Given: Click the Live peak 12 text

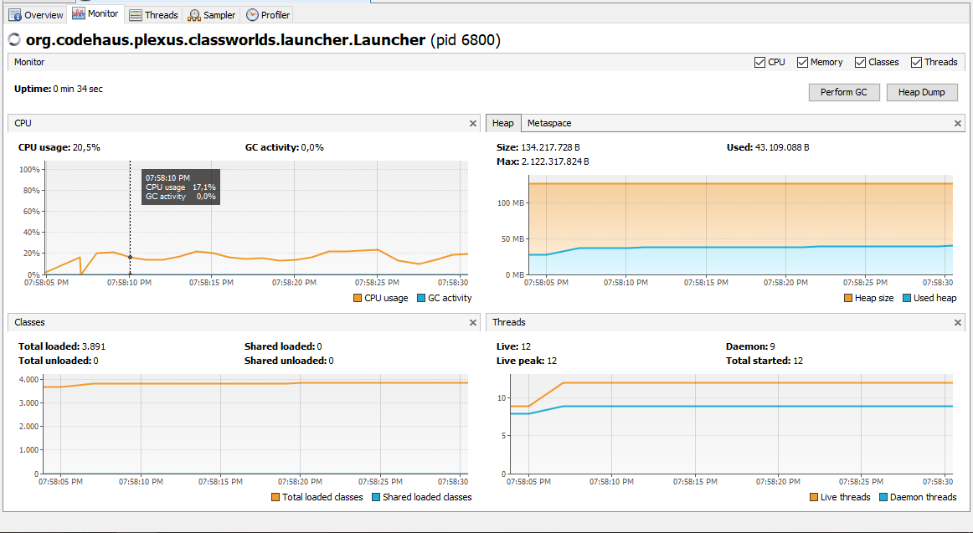Looking at the screenshot, I should point(526,361).
